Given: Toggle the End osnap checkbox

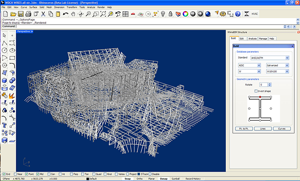Looking at the screenshot, I should click(x=4, y=174).
